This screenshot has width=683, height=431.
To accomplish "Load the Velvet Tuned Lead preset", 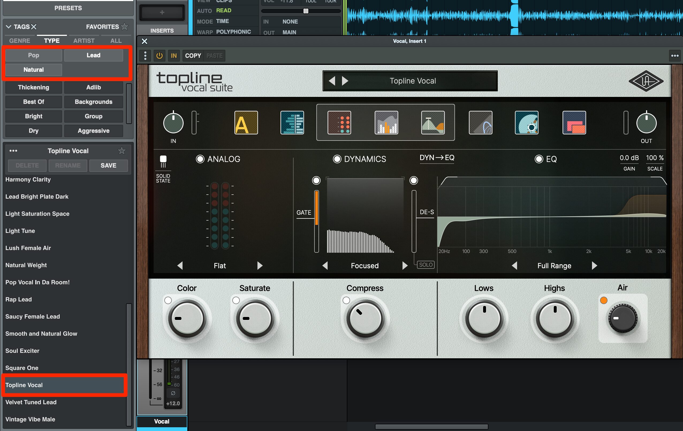I will coord(64,402).
